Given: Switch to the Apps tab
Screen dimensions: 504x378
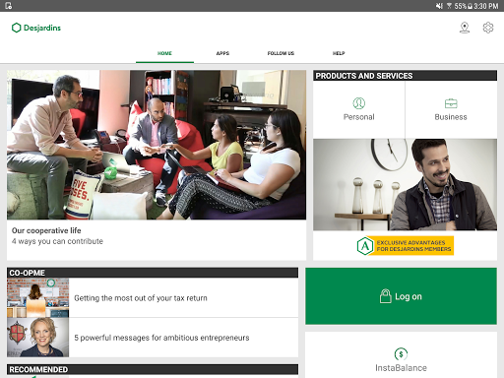Looking at the screenshot, I should point(222,53).
